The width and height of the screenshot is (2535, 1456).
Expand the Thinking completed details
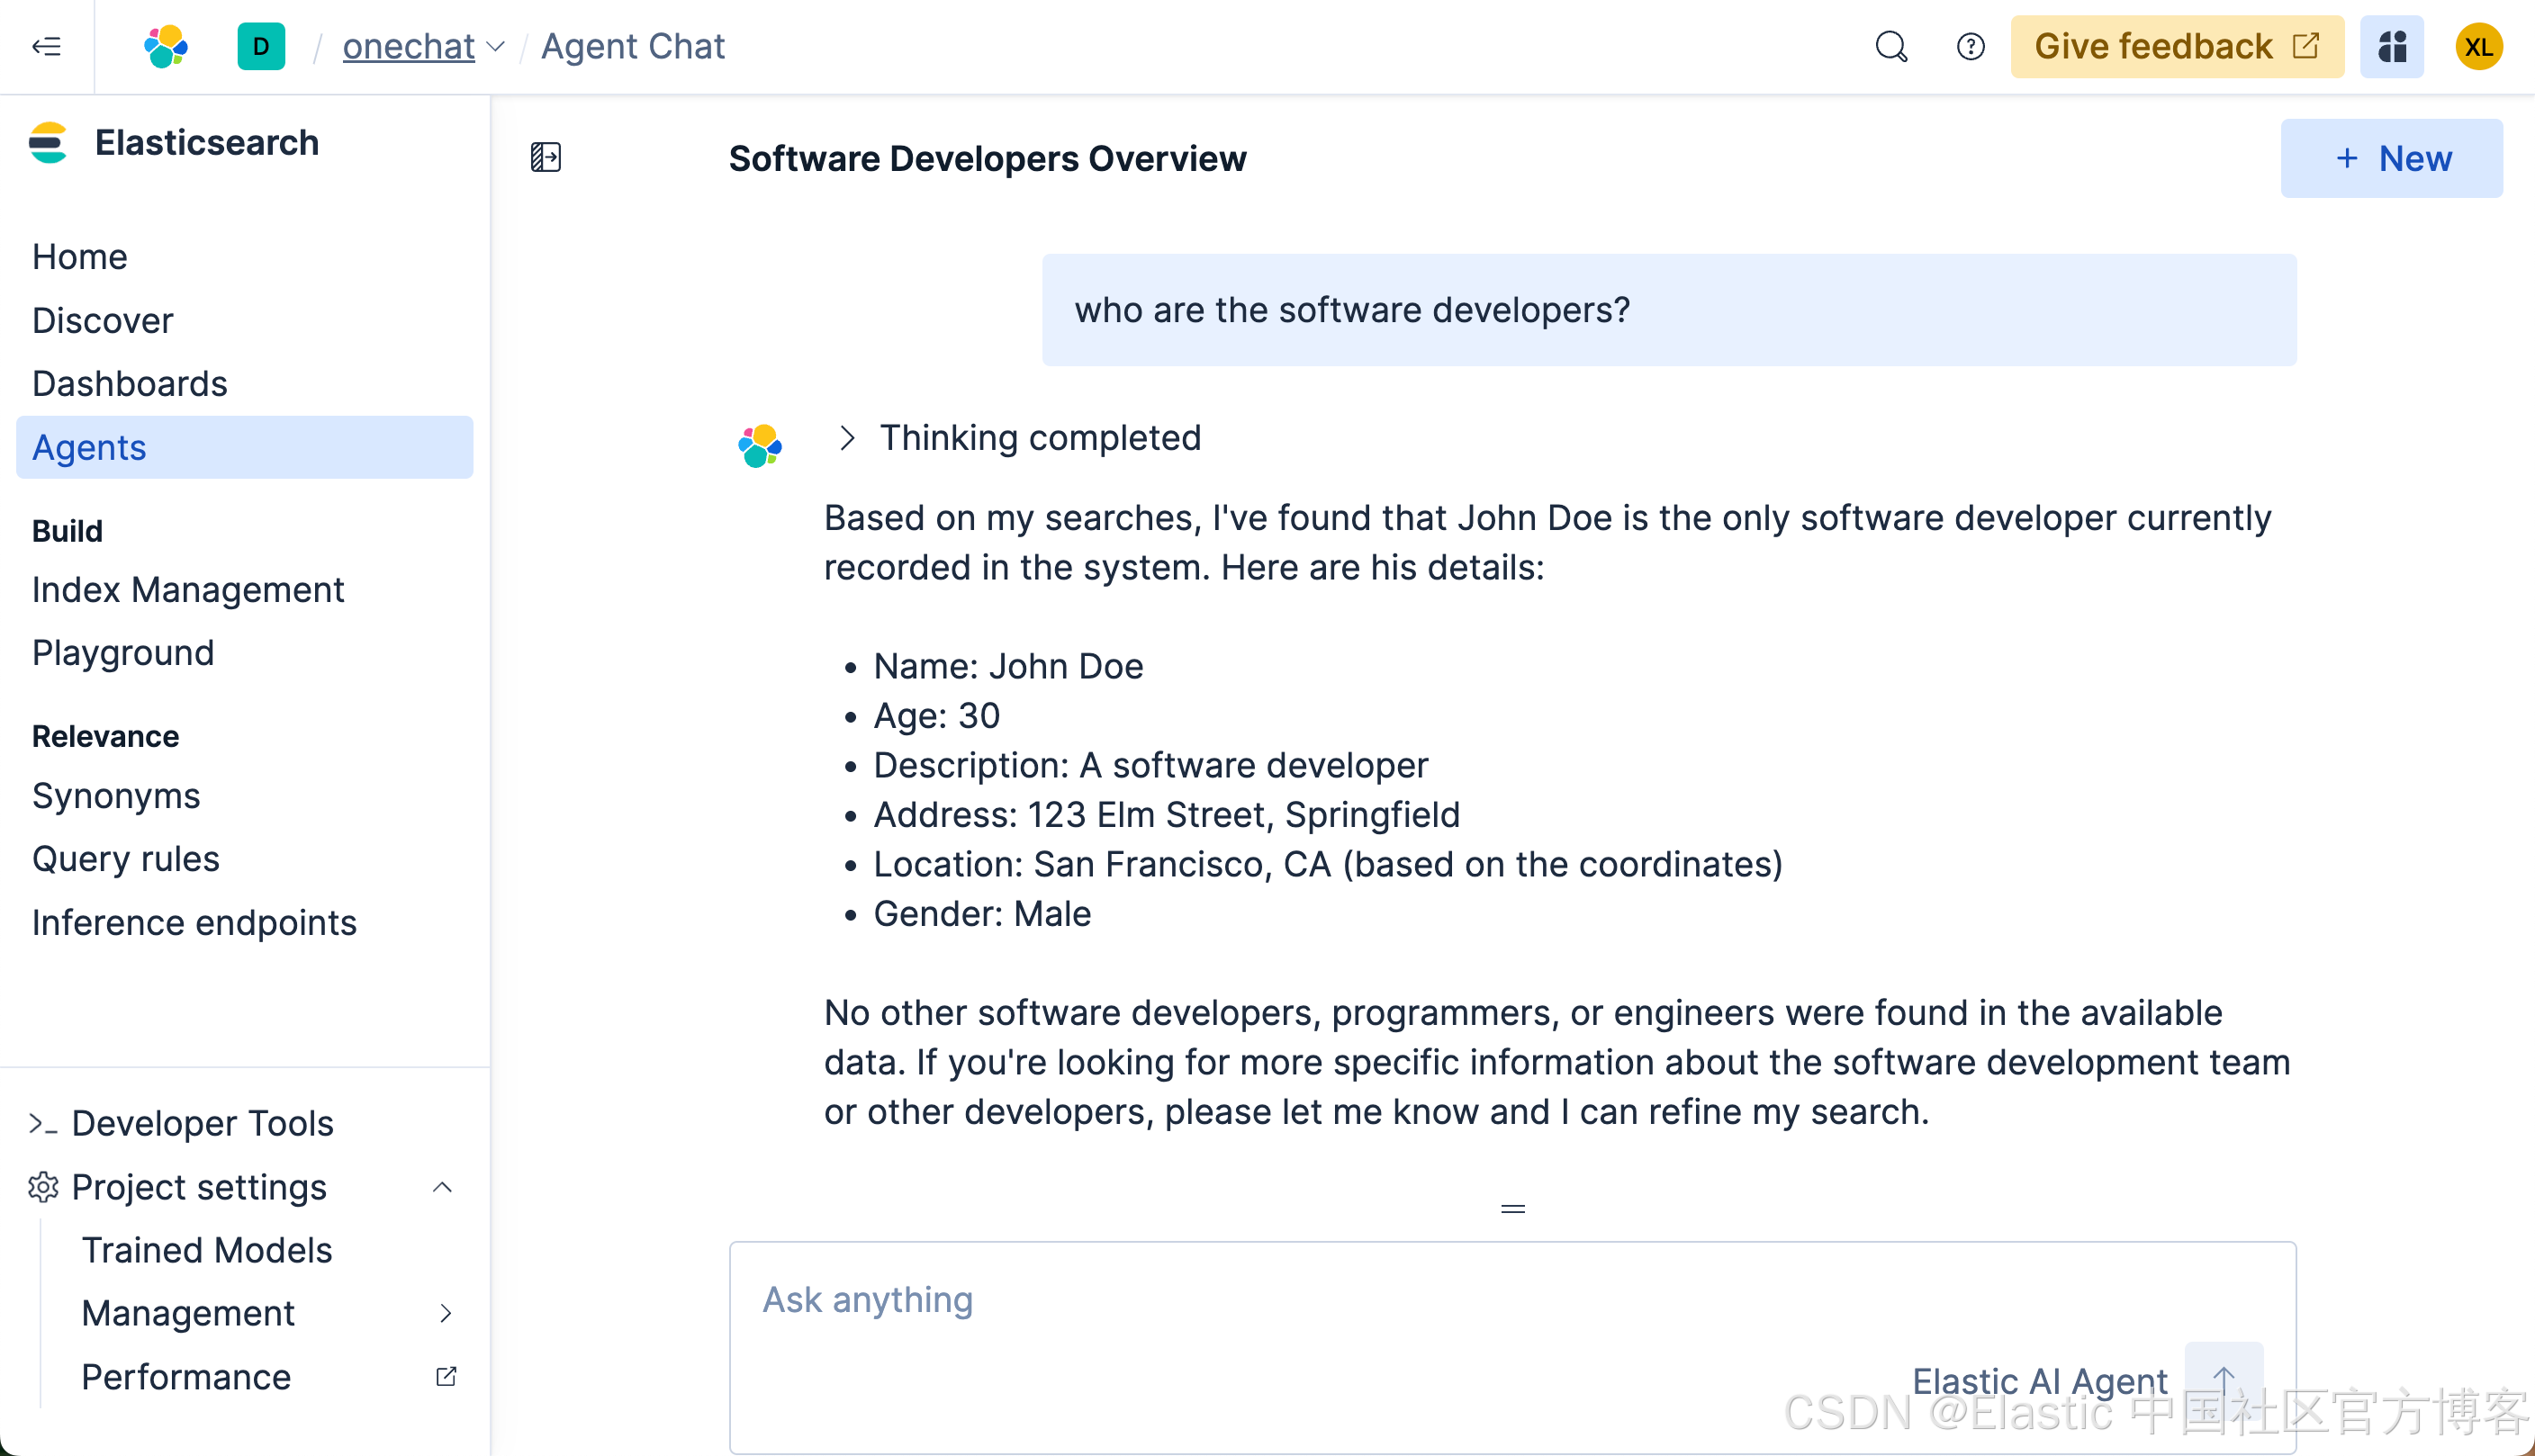point(846,438)
